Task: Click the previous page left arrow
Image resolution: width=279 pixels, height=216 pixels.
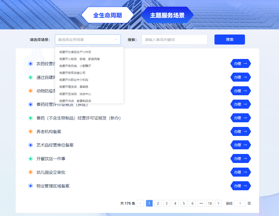Action: tap(141, 203)
